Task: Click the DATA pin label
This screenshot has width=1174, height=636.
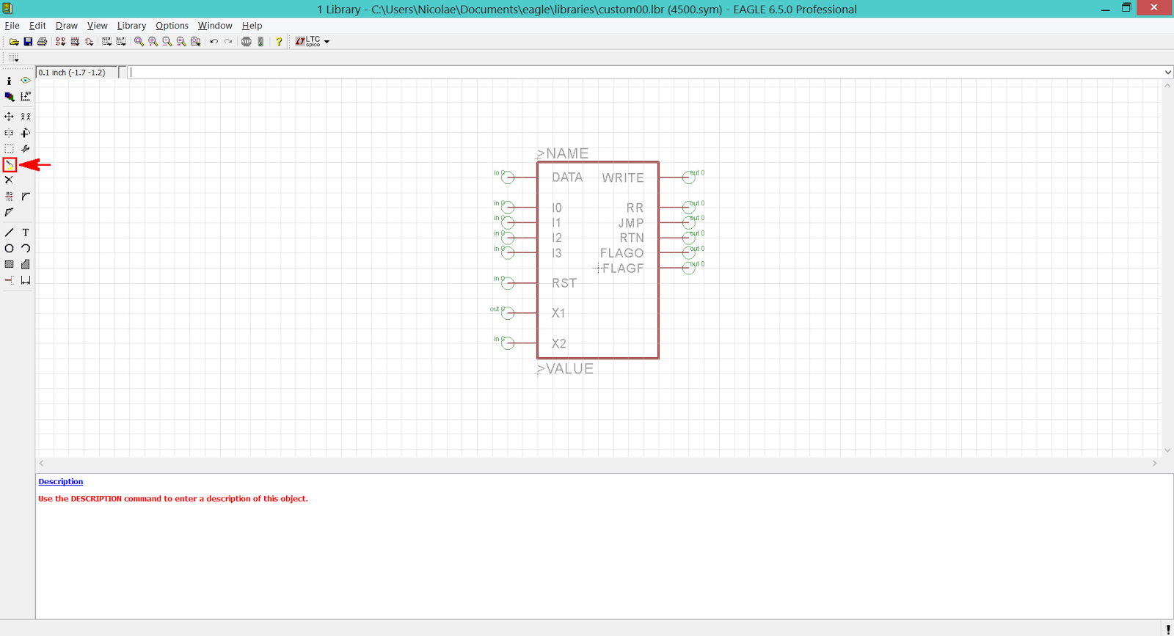Action: click(567, 178)
